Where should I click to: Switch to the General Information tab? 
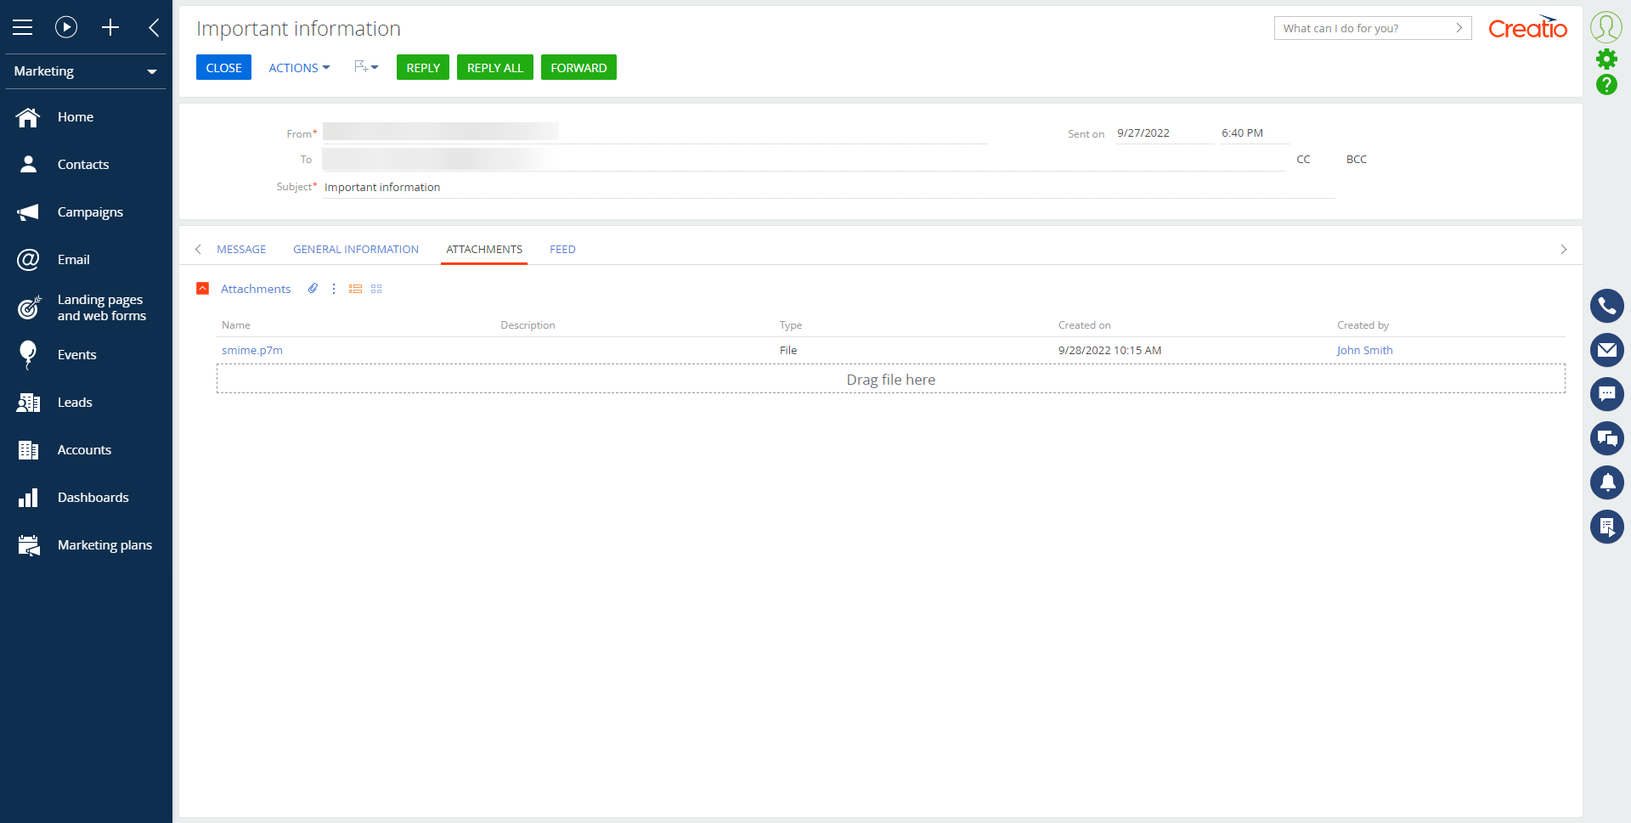pyautogui.click(x=355, y=249)
